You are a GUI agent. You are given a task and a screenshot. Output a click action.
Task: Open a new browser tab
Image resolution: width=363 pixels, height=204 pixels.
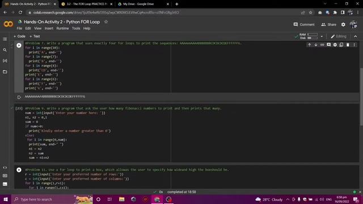[176, 4]
